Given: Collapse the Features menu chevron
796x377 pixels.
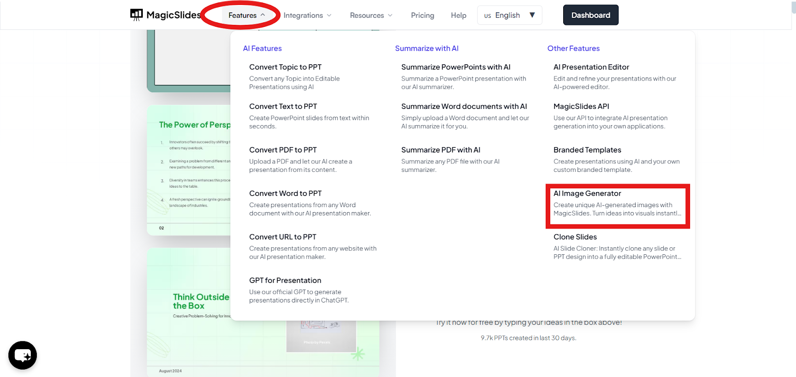Looking at the screenshot, I should 263,15.
